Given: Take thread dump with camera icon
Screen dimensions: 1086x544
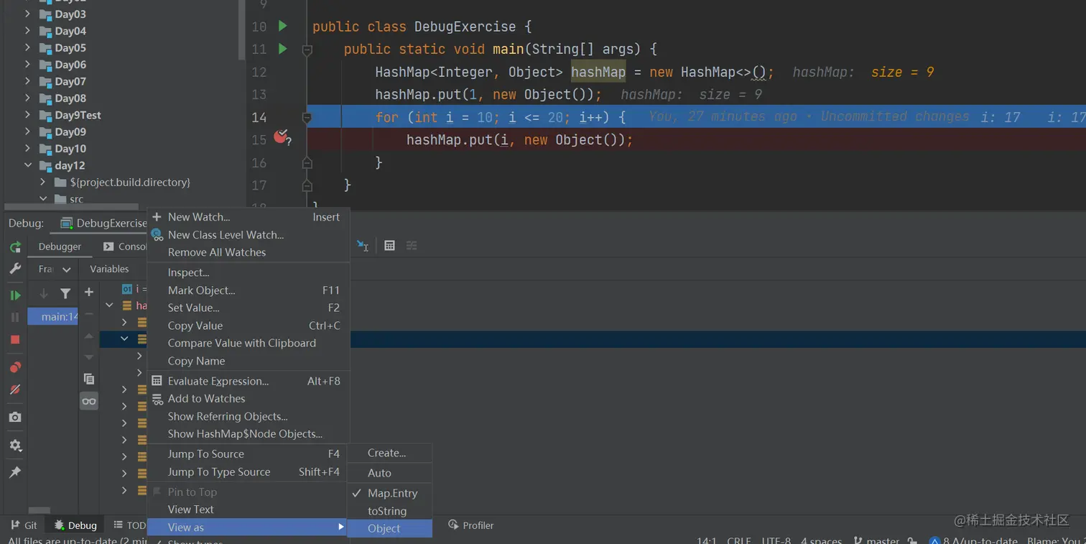Looking at the screenshot, I should 15,417.
